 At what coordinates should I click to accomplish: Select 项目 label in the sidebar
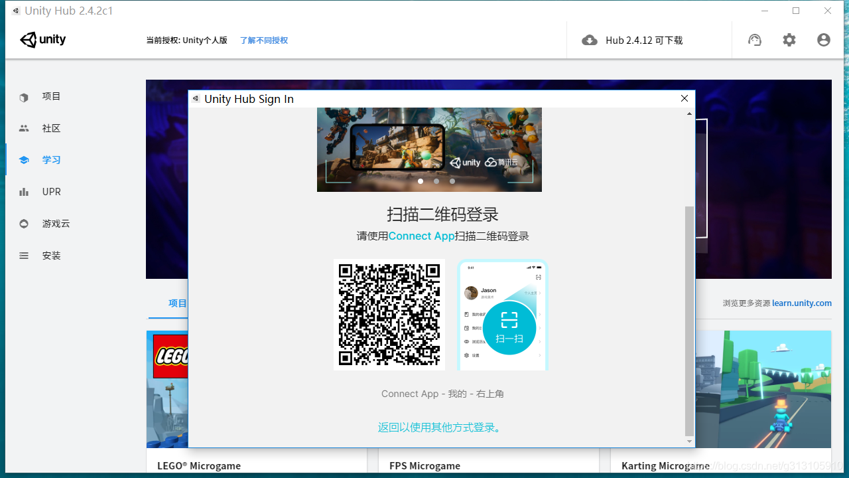click(51, 97)
